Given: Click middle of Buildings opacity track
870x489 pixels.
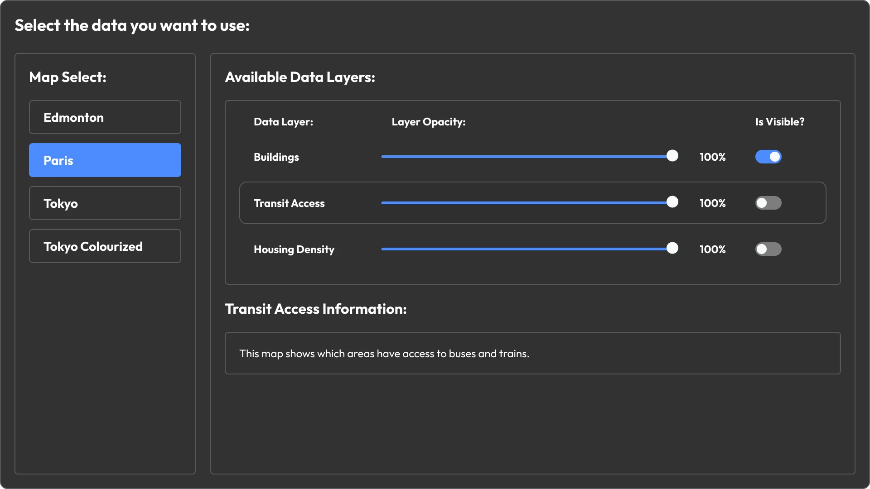Looking at the screenshot, I should tap(527, 157).
